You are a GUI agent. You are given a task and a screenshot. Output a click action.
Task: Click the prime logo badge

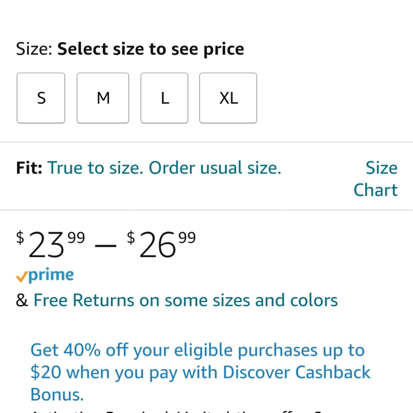pos(45,275)
